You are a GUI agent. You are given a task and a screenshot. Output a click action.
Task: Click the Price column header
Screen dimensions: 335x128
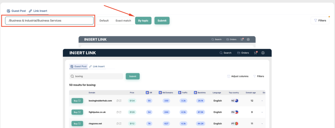(132, 93)
